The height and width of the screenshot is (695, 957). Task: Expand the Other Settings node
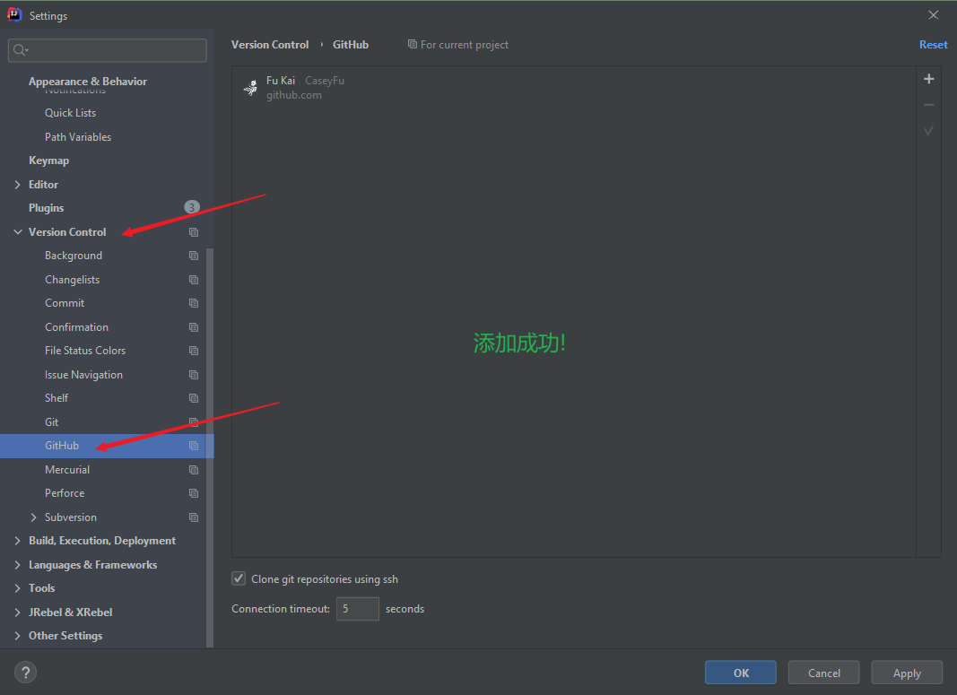point(18,636)
